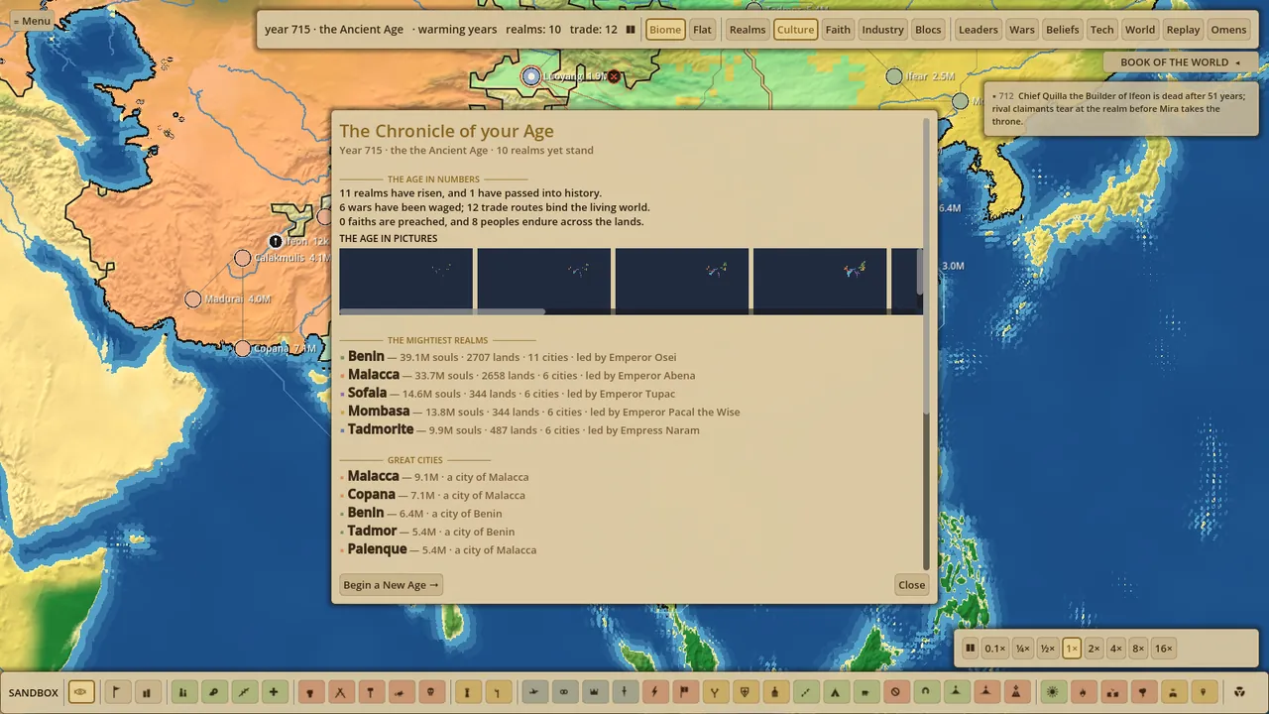Image resolution: width=1269 pixels, height=714 pixels.
Task: Click the red X icon beside Luoyang
Action: pyautogui.click(x=614, y=76)
